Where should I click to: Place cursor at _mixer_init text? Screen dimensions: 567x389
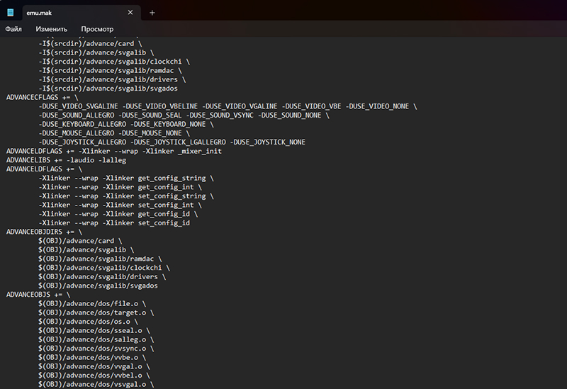(x=200, y=151)
